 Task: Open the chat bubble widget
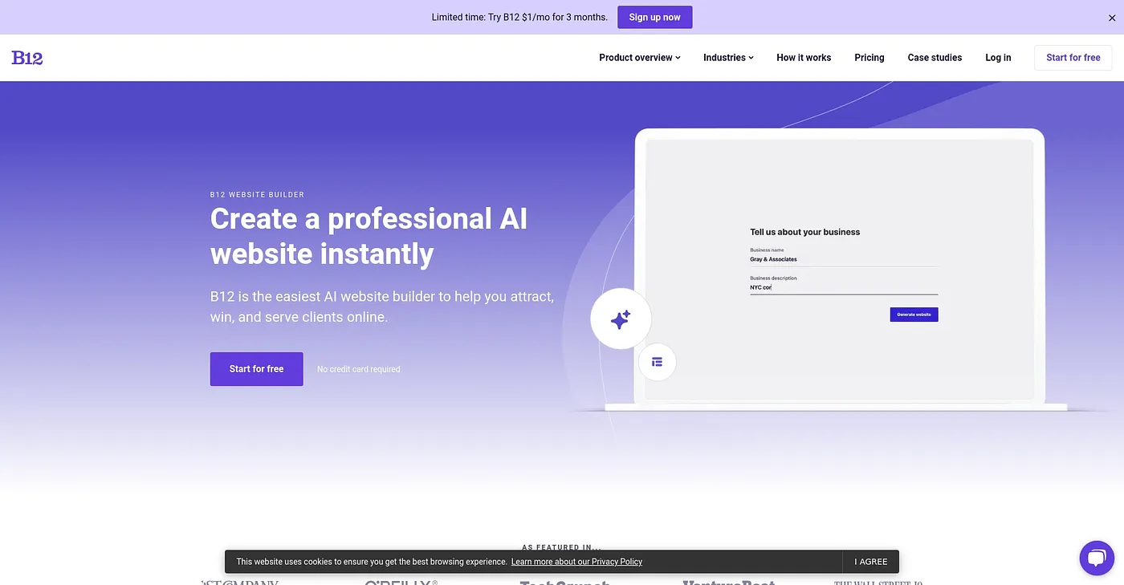pos(1097,558)
